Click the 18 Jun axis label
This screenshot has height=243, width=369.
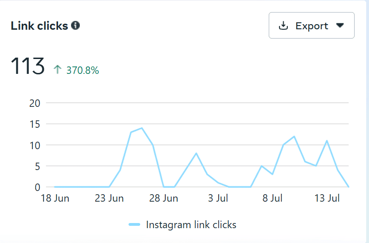pos(55,198)
